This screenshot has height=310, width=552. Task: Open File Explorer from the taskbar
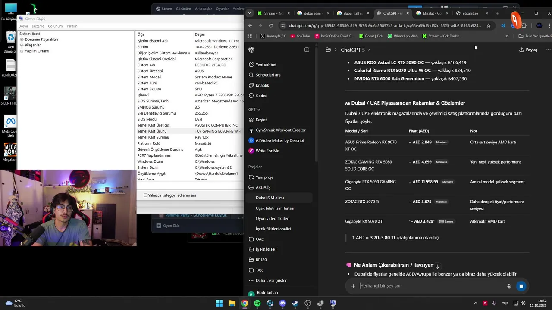point(232,303)
